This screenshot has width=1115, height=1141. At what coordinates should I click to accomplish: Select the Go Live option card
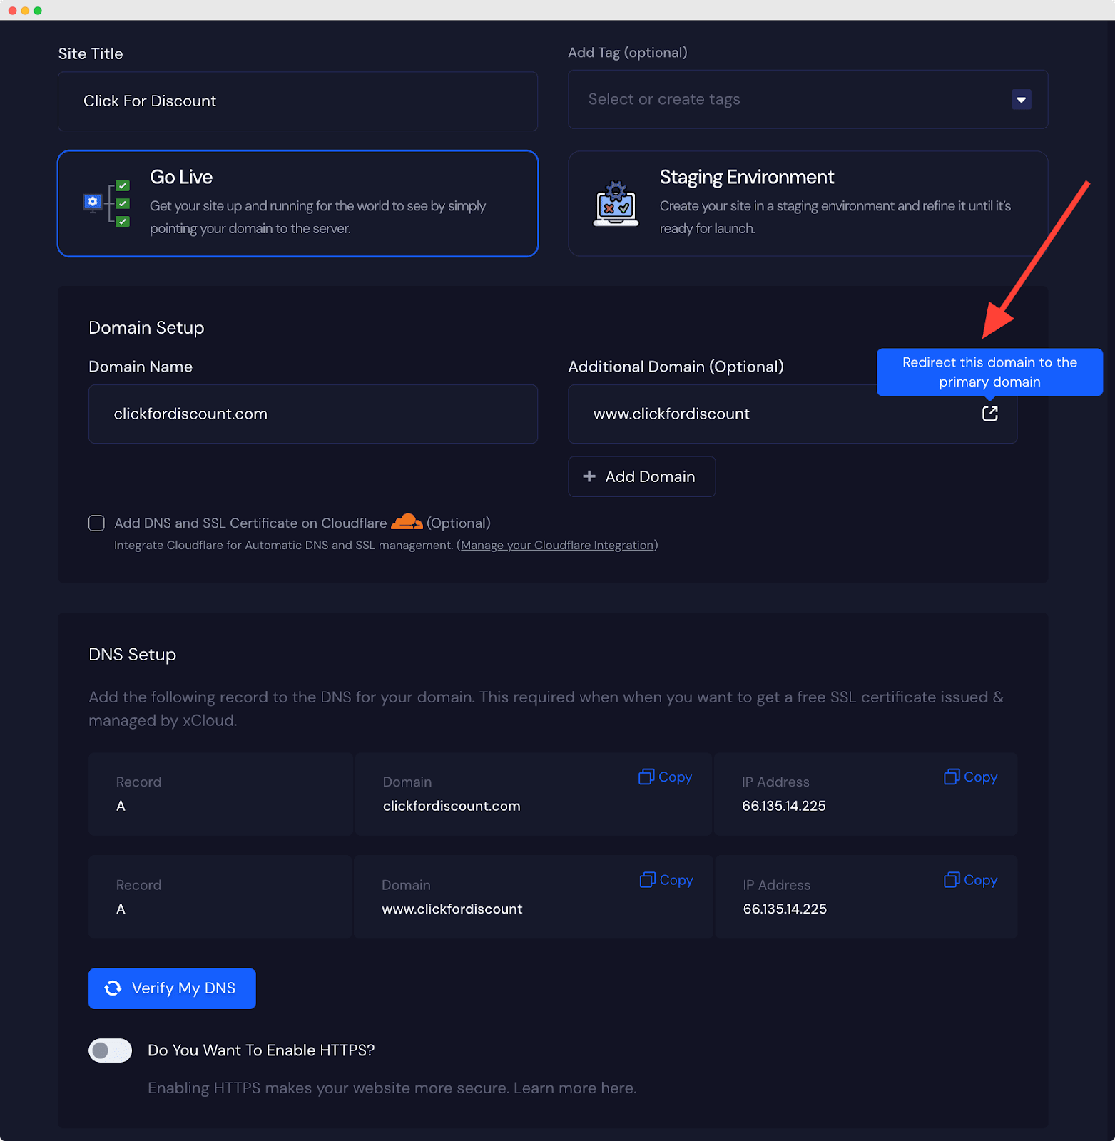[297, 203]
